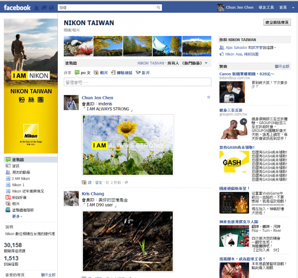Click the Nikon page cover image
The height and width of the screenshot is (278, 298).
pyautogui.click(x=31, y=86)
